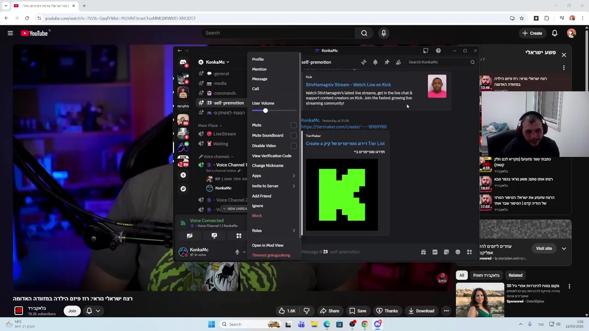Open the emoji picker in message bar

(458, 252)
